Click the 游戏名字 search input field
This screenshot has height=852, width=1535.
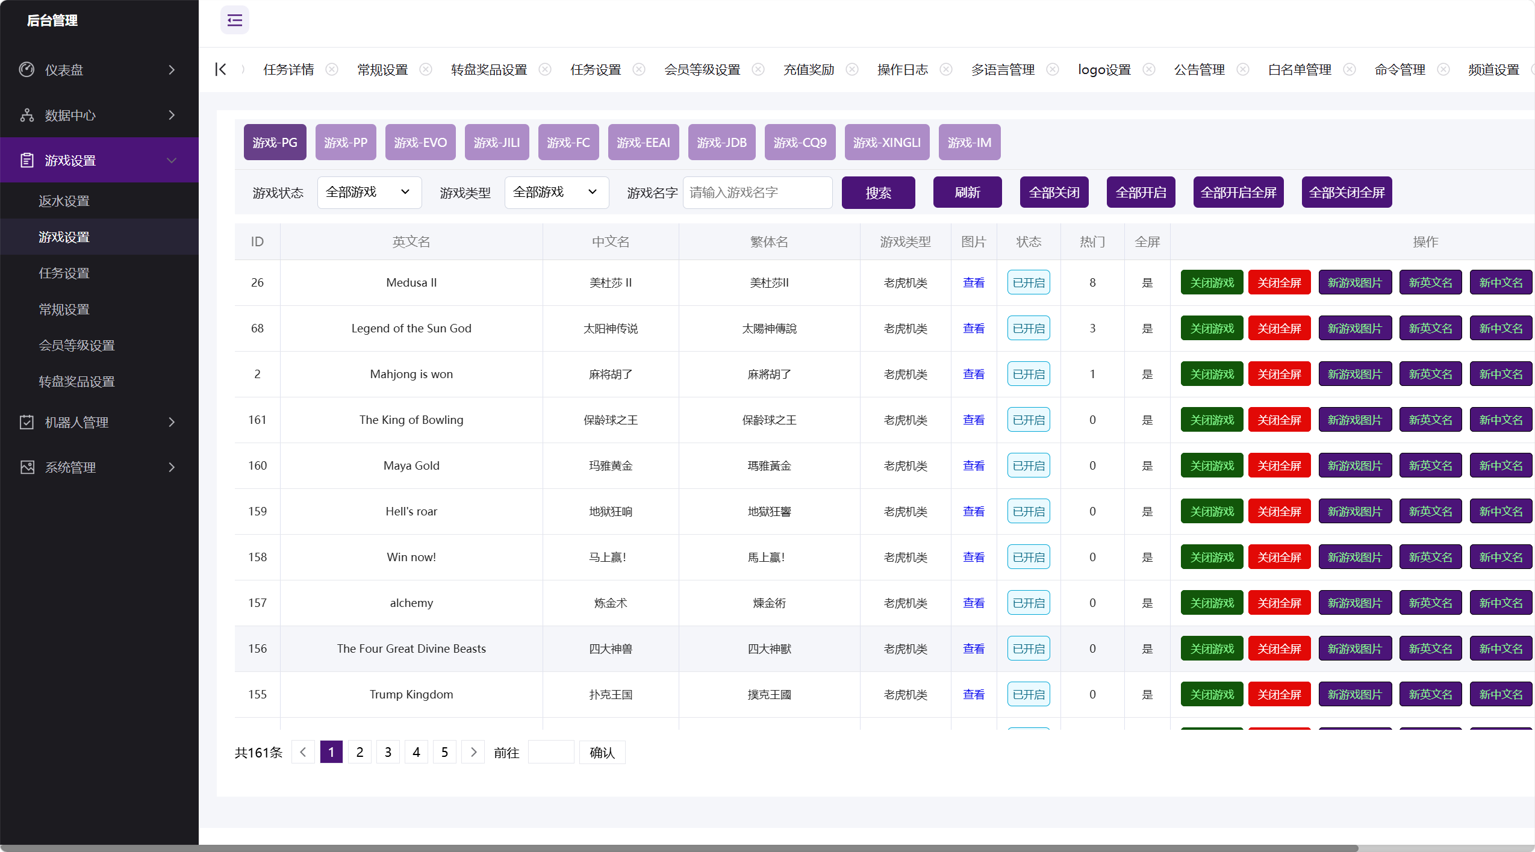click(758, 193)
